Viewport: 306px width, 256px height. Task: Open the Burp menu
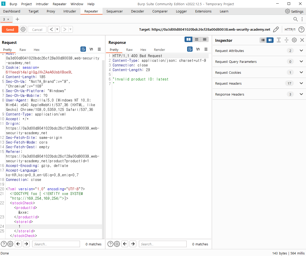[13, 4]
